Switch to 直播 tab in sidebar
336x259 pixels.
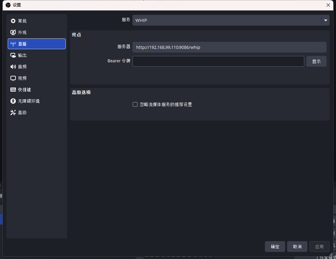click(x=36, y=43)
